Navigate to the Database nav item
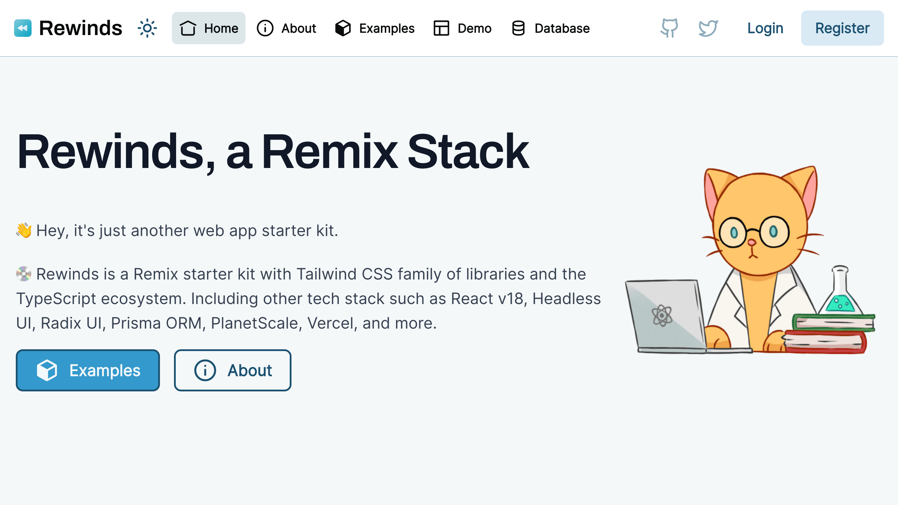Screen dimensions: 898x505 point(562,28)
